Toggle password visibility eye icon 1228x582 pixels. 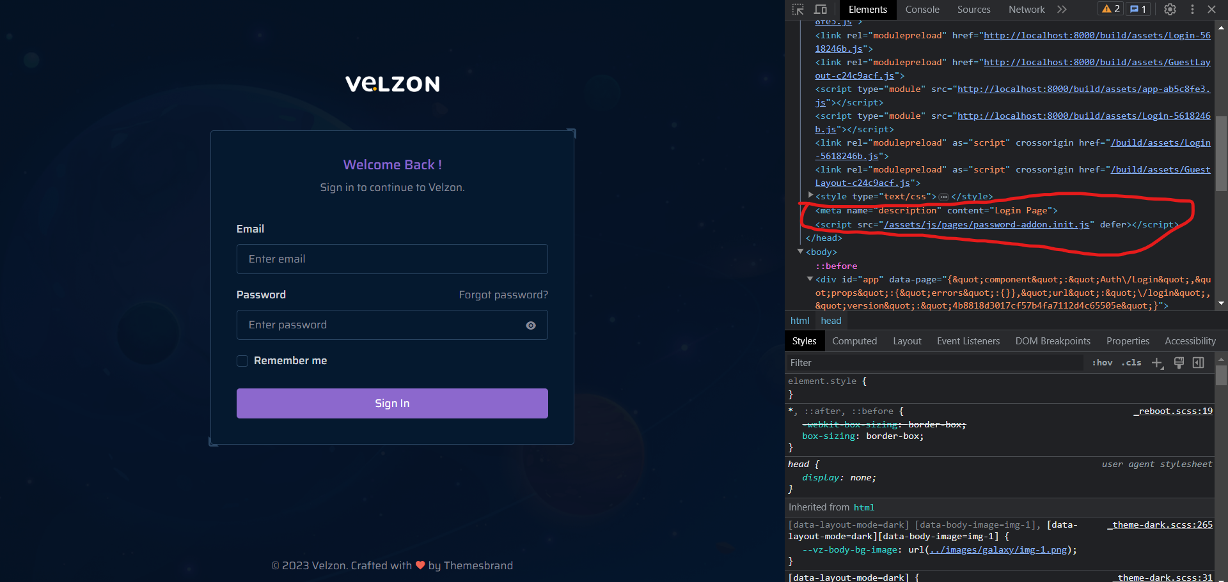click(531, 325)
